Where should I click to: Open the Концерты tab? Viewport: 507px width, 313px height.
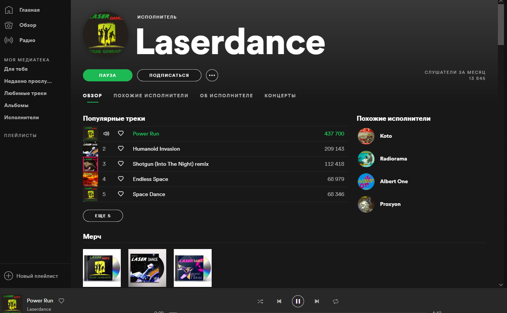(x=280, y=96)
